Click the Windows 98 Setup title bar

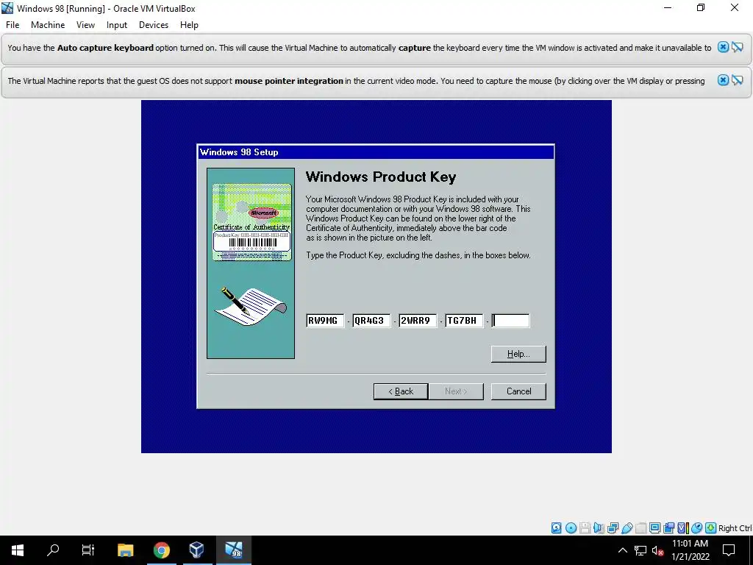(376, 152)
